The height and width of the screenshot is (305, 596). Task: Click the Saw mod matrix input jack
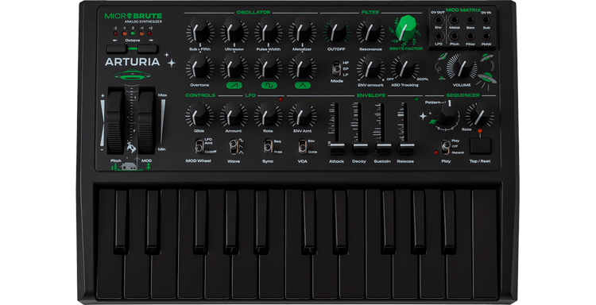click(x=470, y=20)
